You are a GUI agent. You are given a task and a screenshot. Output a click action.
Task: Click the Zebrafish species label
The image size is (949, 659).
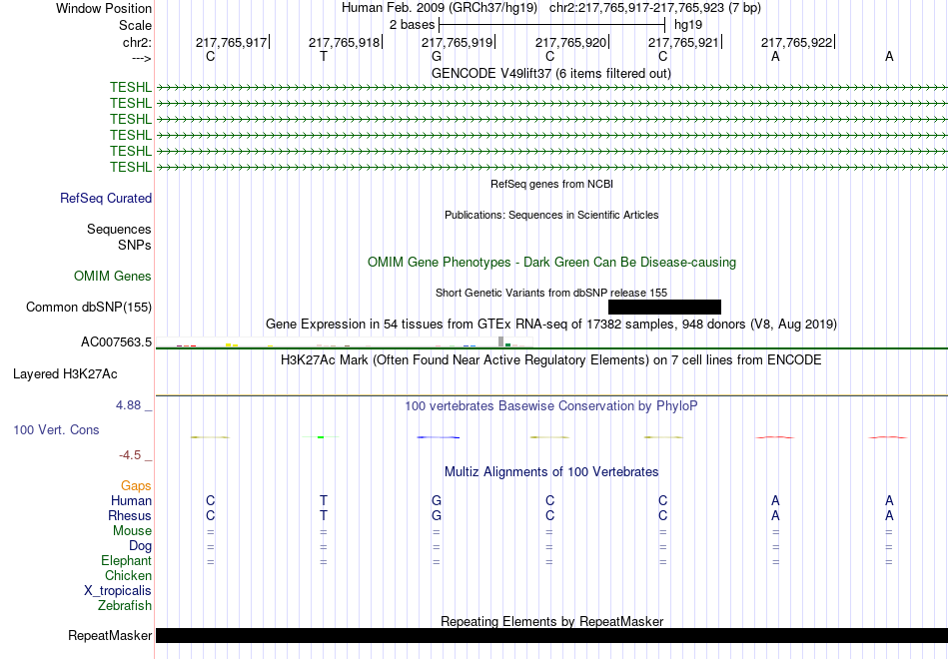pos(125,605)
